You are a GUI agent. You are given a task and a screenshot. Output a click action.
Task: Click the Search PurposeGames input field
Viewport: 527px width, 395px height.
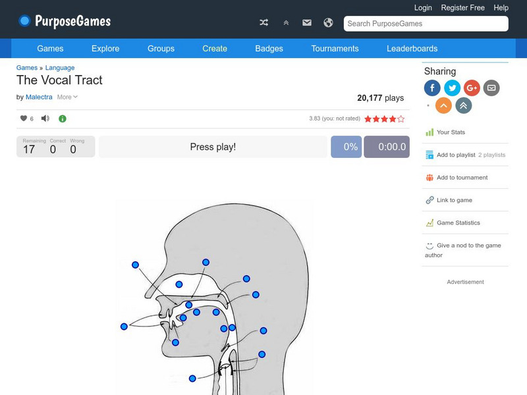426,24
